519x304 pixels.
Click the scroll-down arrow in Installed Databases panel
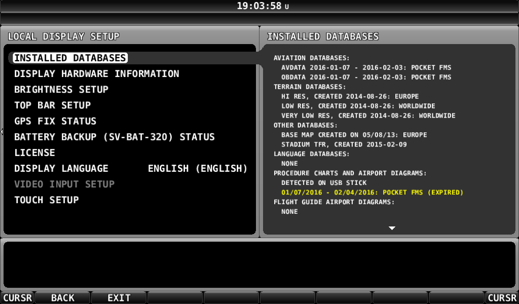click(x=391, y=228)
